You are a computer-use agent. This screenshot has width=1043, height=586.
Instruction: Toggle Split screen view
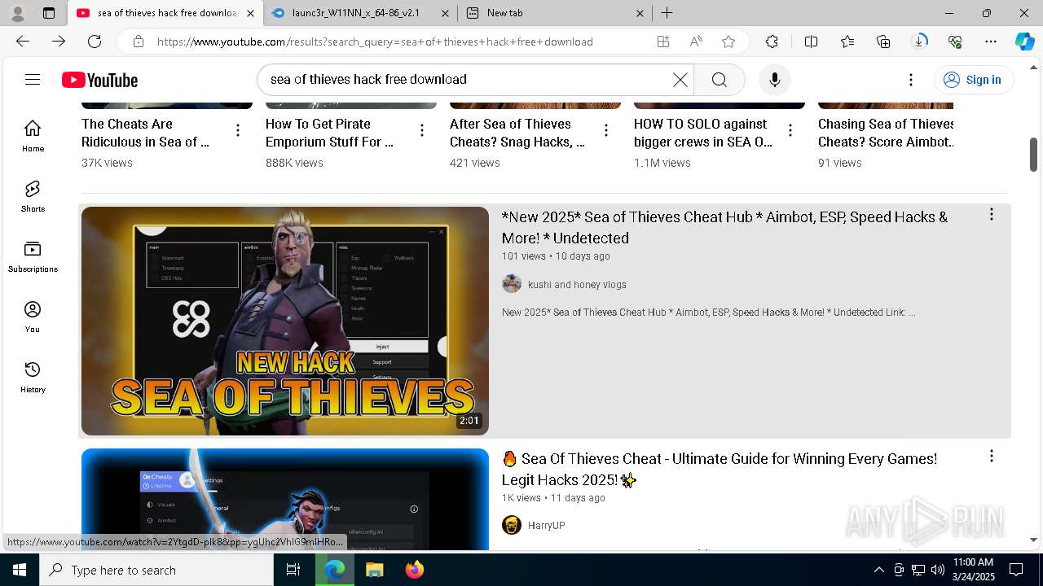(811, 42)
